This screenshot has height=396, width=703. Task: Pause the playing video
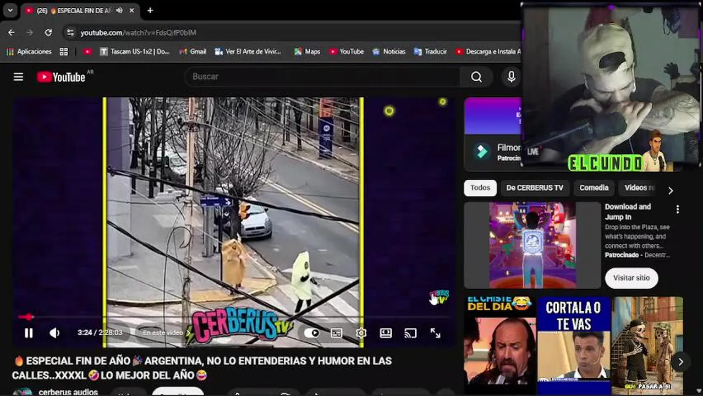(x=29, y=333)
